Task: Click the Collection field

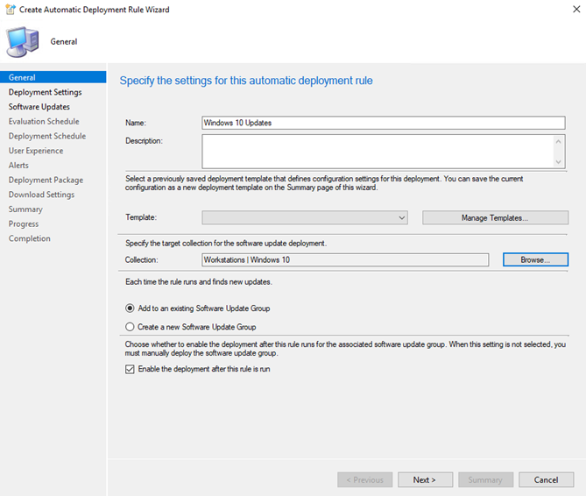Action: pyautogui.click(x=345, y=259)
